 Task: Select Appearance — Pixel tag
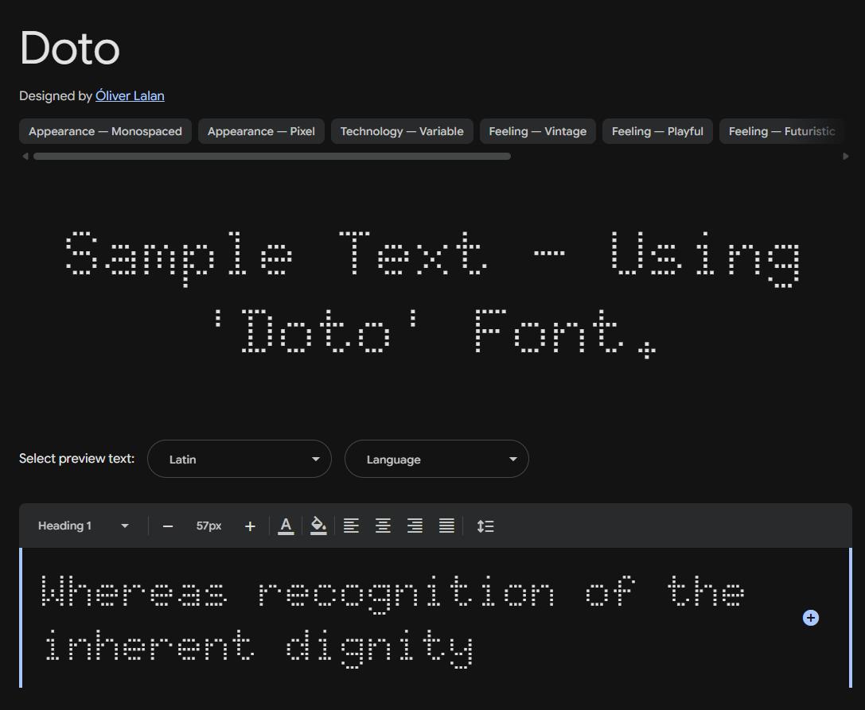(261, 131)
